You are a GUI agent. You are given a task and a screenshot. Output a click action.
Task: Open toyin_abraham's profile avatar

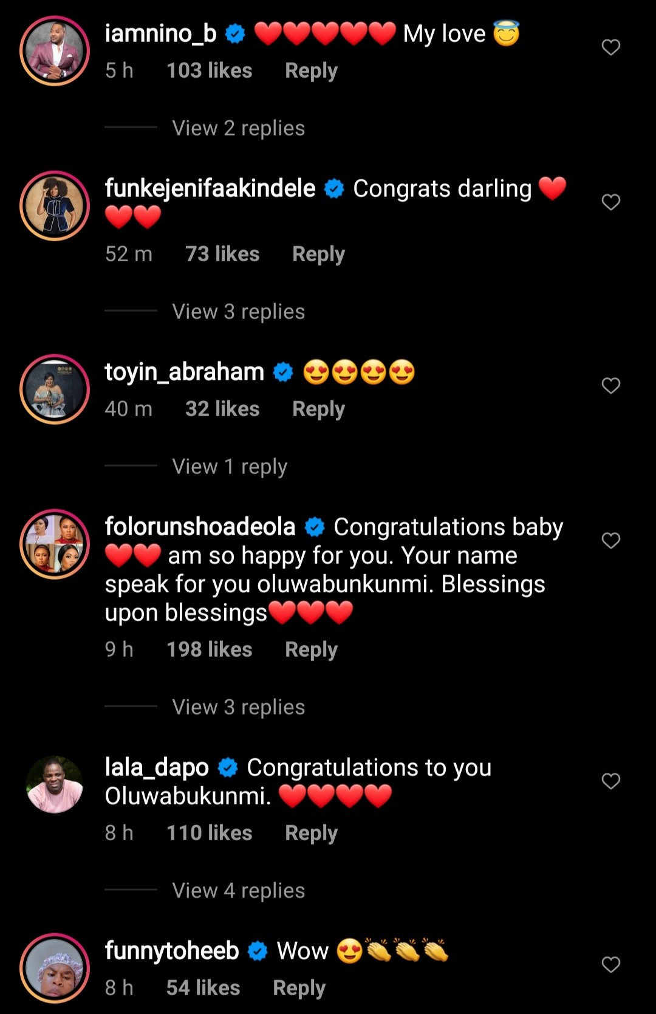pos(55,389)
